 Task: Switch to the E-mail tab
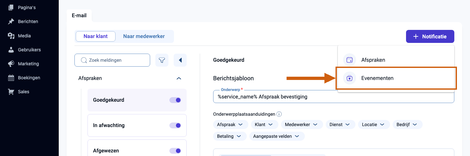pos(79,15)
